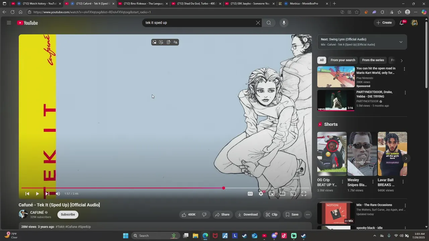Open the YouTube hamburger guide menu
This screenshot has width=429, height=241.
tap(9, 23)
